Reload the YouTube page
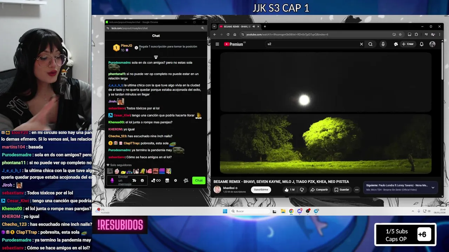This screenshot has height=252, width=449. point(228,34)
